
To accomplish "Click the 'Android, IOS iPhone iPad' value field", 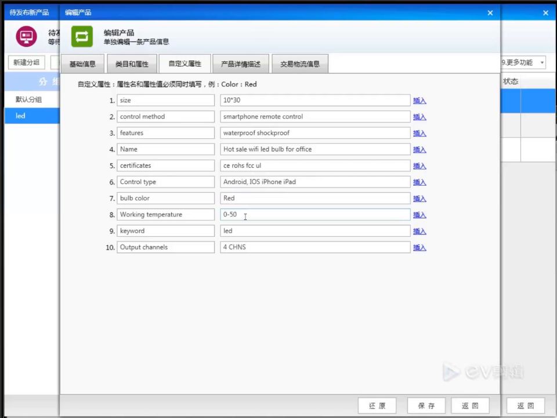I will tap(315, 182).
